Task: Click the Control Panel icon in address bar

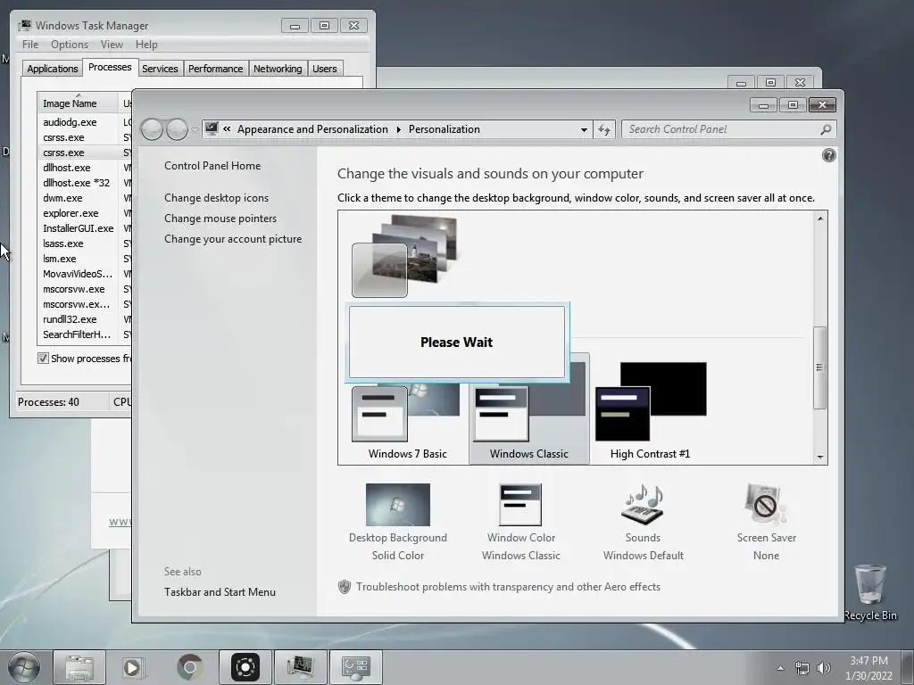Action: pos(212,128)
